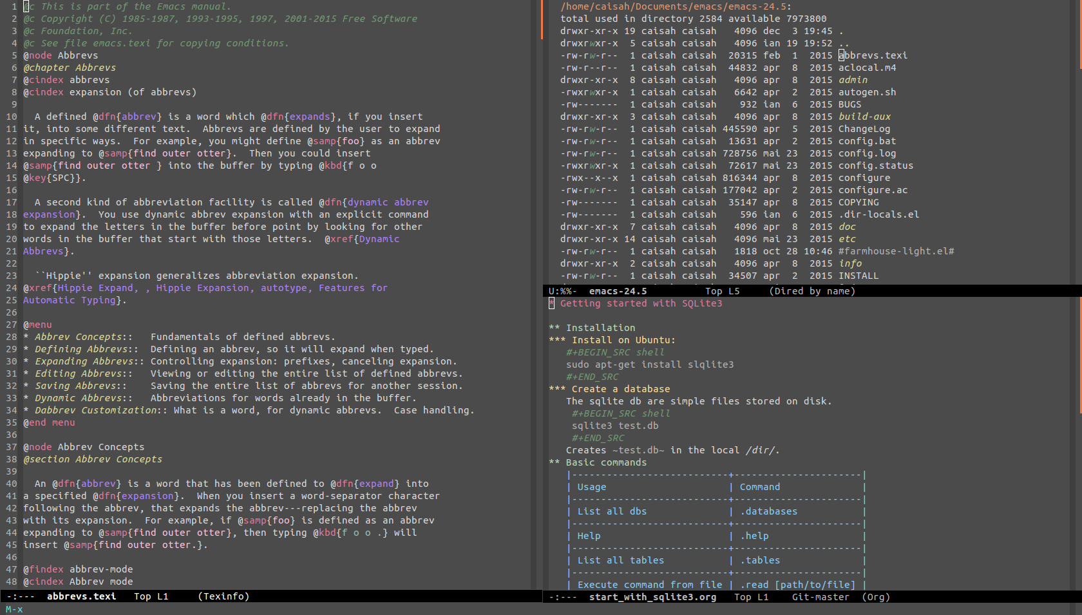The width and height of the screenshot is (1082, 615).
Task: Click 'Editing Abbrevs::' menu entry
Action: point(84,374)
